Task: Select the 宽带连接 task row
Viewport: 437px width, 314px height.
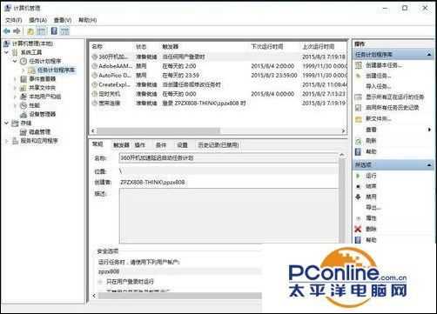Action: pyautogui.click(x=218, y=103)
